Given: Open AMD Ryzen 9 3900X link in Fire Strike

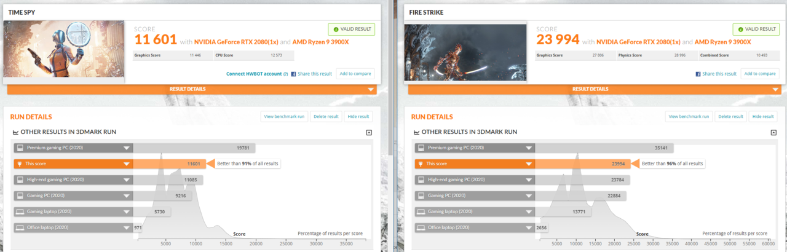Looking at the screenshot, I should coord(722,42).
